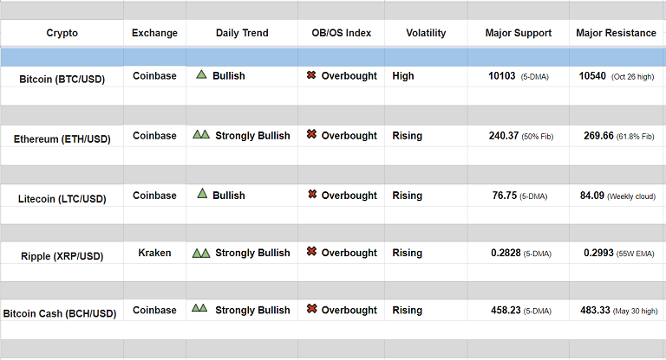The image size is (666, 360).
Task: Click the double triangle icon for Ethereum
Action: (x=201, y=135)
